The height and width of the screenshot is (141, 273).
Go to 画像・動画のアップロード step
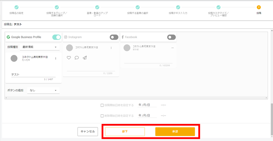click(x=97, y=7)
